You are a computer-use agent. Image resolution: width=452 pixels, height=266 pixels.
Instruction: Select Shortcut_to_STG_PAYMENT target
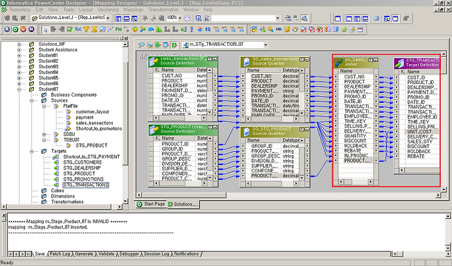91,157
